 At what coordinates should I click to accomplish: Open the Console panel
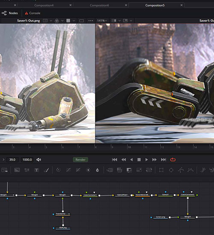tap(33, 13)
